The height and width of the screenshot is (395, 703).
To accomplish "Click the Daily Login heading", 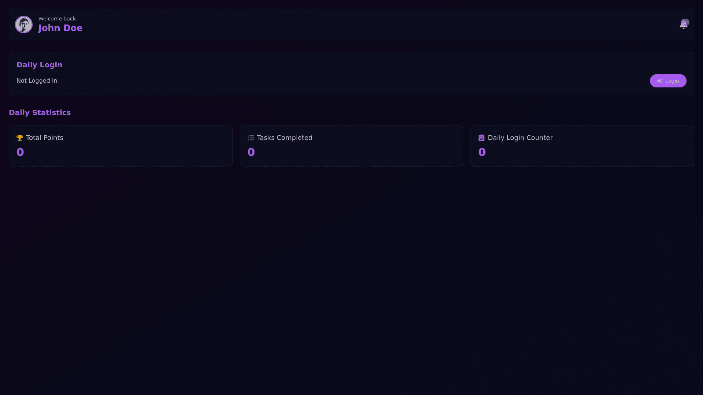I will [x=40, y=65].
